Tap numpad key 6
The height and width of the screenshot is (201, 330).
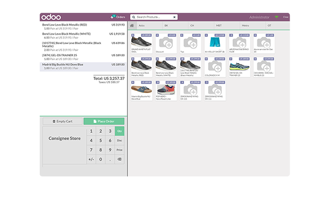click(110, 141)
